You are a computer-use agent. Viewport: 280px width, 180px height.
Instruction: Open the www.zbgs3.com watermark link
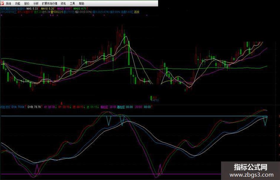click(252, 175)
